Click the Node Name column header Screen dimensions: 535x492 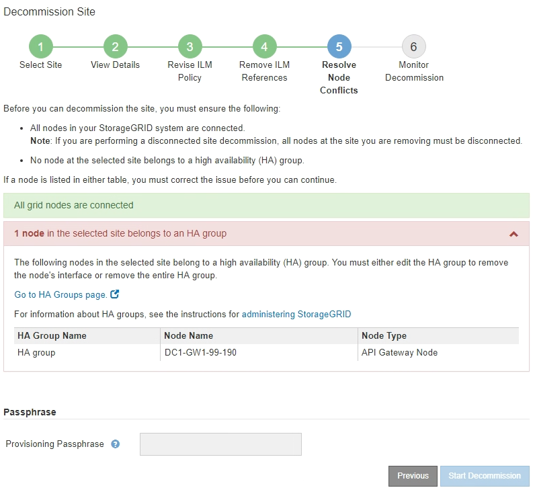[188, 335]
